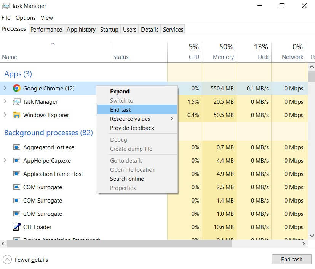Select the CTF Loader process row
This screenshot has height=269, width=315.
(154, 227)
